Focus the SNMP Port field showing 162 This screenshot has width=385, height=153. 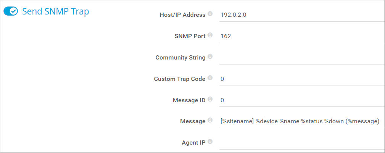tap(301, 36)
